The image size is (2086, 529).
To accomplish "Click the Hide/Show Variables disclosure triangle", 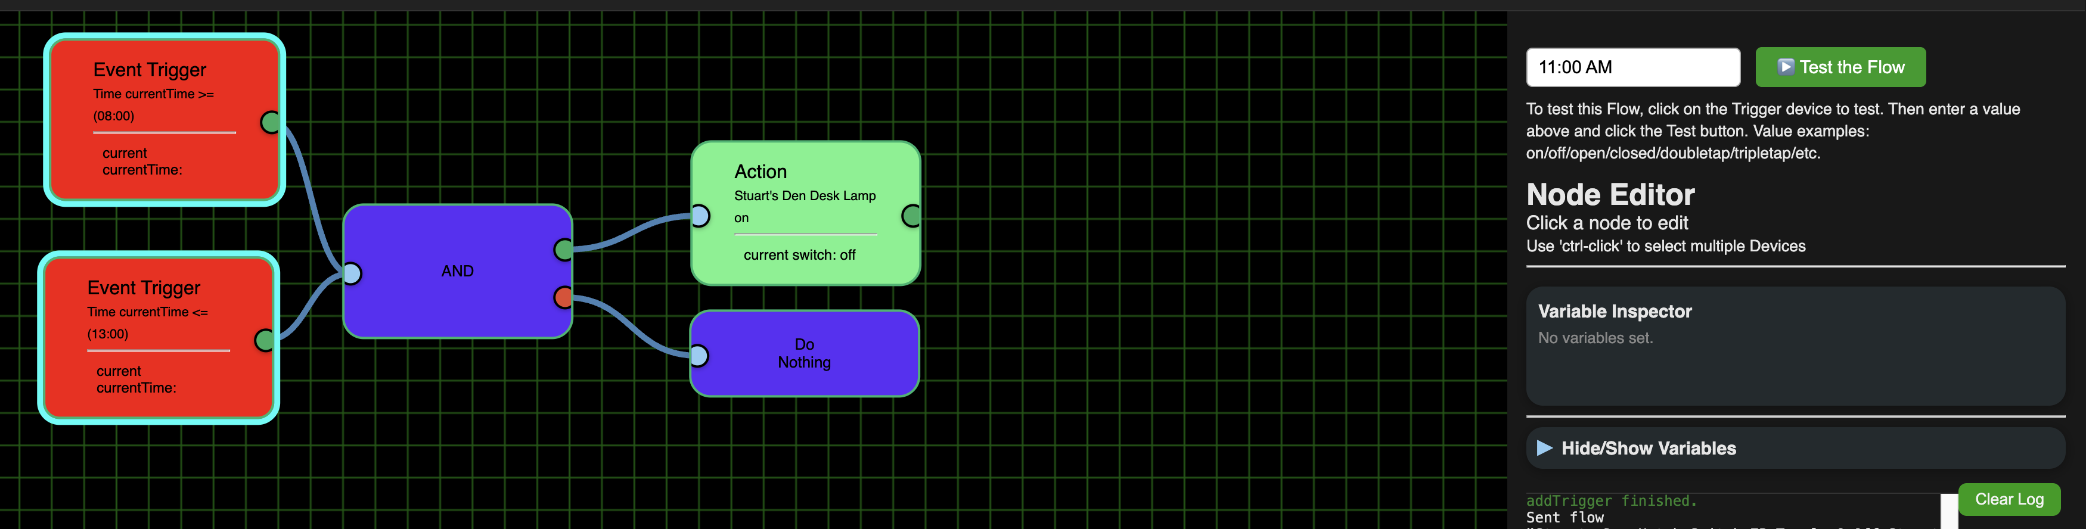I will [1544, 448].
